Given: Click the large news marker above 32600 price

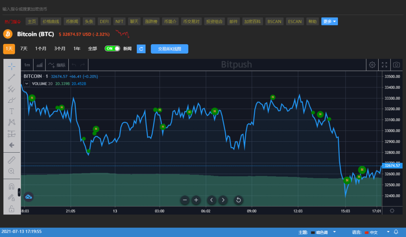Looking at the screenshot, I should pyautogui.click(x=362, y=169).
